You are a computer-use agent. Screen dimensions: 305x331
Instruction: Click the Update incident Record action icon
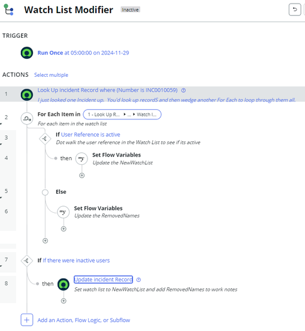tap(64, 284)
